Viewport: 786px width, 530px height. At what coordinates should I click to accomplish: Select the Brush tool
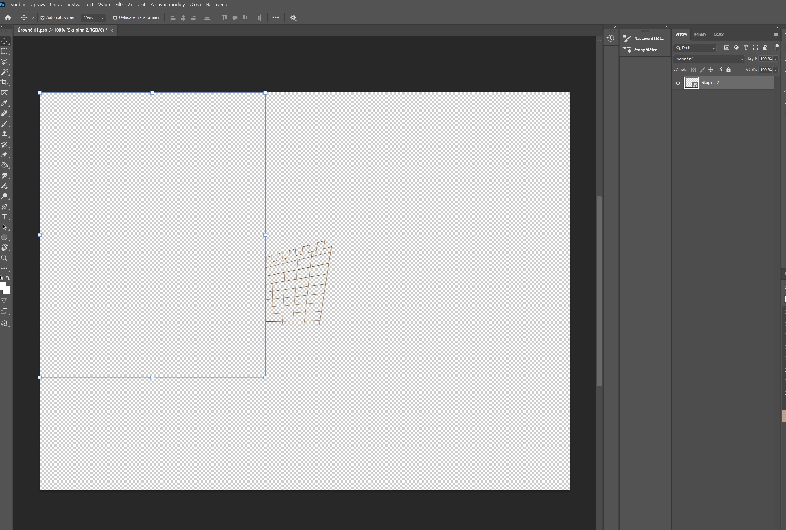point(5,124)
